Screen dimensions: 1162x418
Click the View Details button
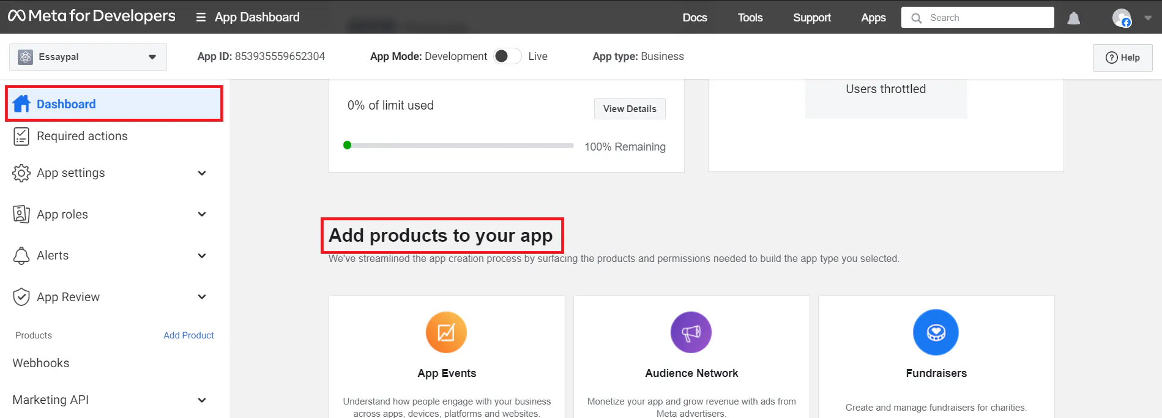(630, 108)
